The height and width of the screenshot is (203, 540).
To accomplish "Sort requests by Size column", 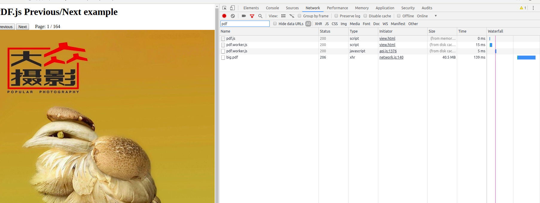I will (x=442, y=31).
